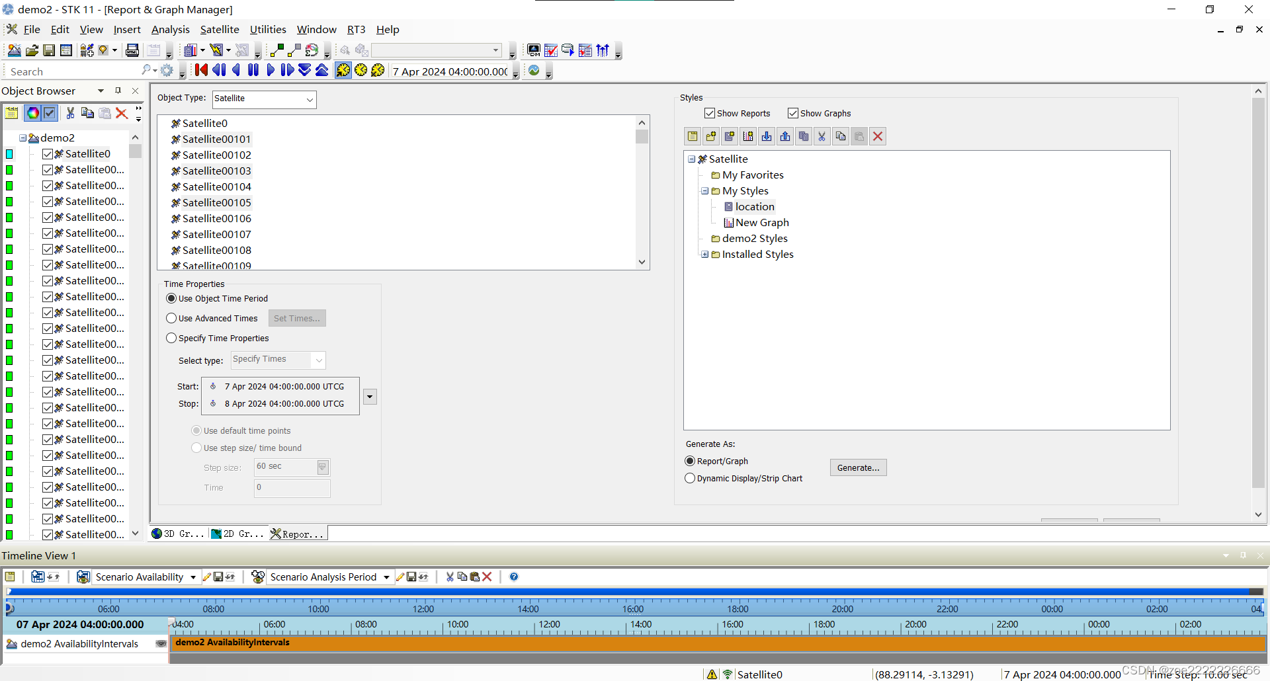Click the Search input field
This screenshot has height=681, width=1270.
pos(73,71)
